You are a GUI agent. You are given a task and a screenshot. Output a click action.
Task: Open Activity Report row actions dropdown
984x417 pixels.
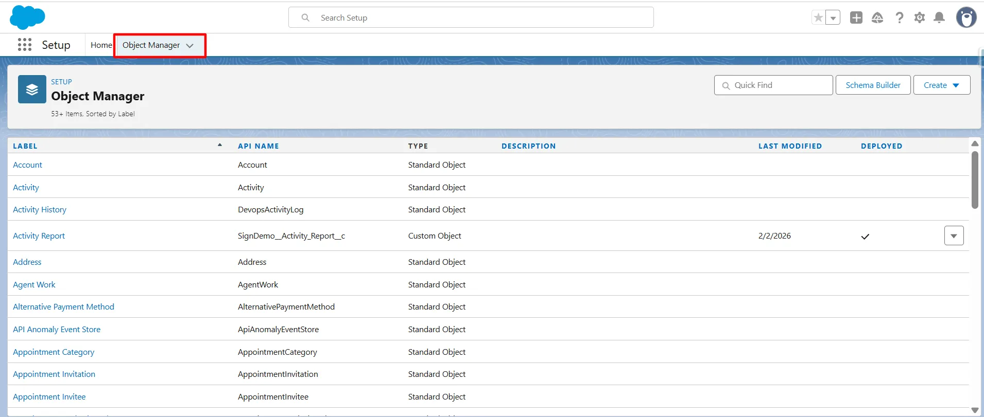tap(954, 235)
